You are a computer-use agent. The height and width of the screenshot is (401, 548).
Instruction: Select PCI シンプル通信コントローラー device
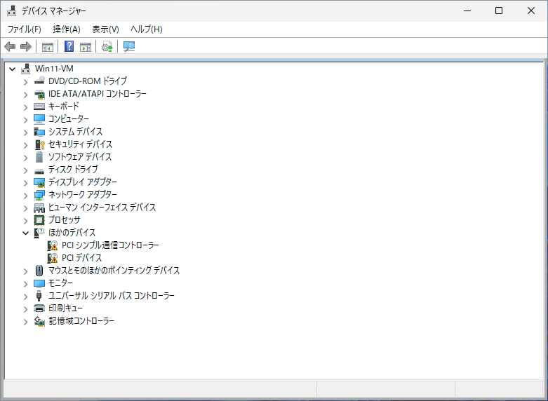coord(110,245)
